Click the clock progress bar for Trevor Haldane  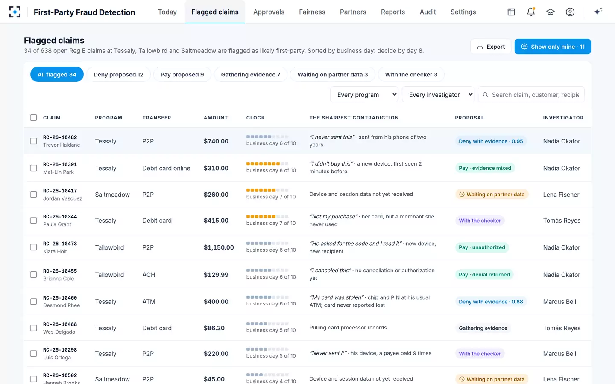pos(267,137)
